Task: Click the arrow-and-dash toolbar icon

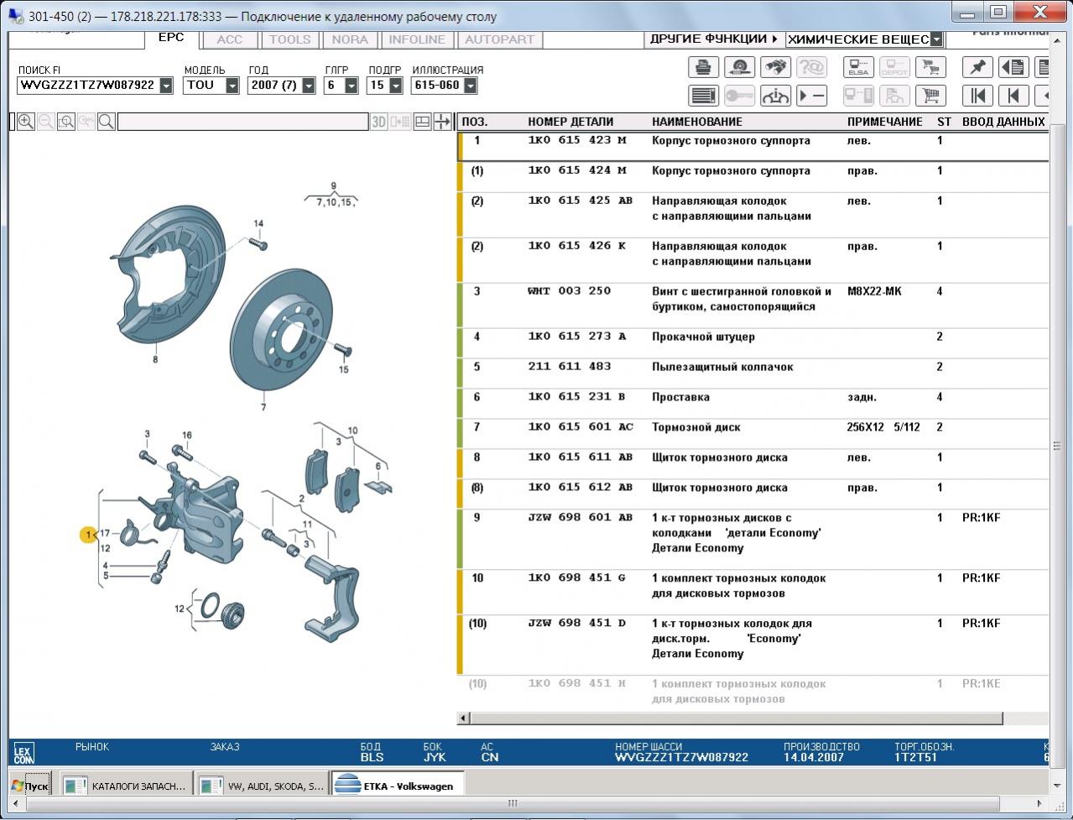Action: coord(811,96)
